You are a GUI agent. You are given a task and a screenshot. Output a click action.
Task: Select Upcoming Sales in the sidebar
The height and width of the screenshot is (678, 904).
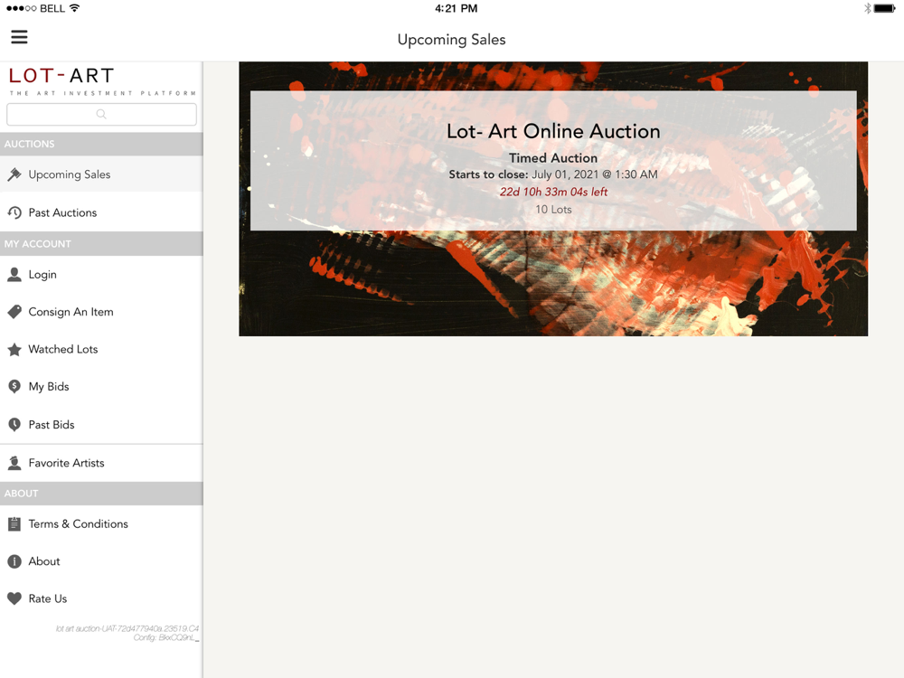(101, 174)
